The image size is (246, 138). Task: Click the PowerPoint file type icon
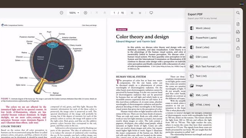tap(191, 38)
